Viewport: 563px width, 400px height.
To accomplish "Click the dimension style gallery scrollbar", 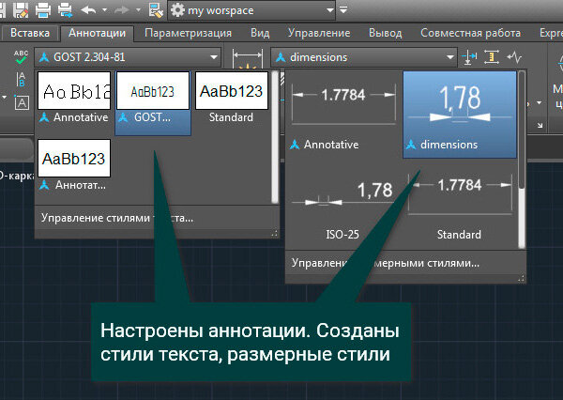I will (x=522, y=160).
